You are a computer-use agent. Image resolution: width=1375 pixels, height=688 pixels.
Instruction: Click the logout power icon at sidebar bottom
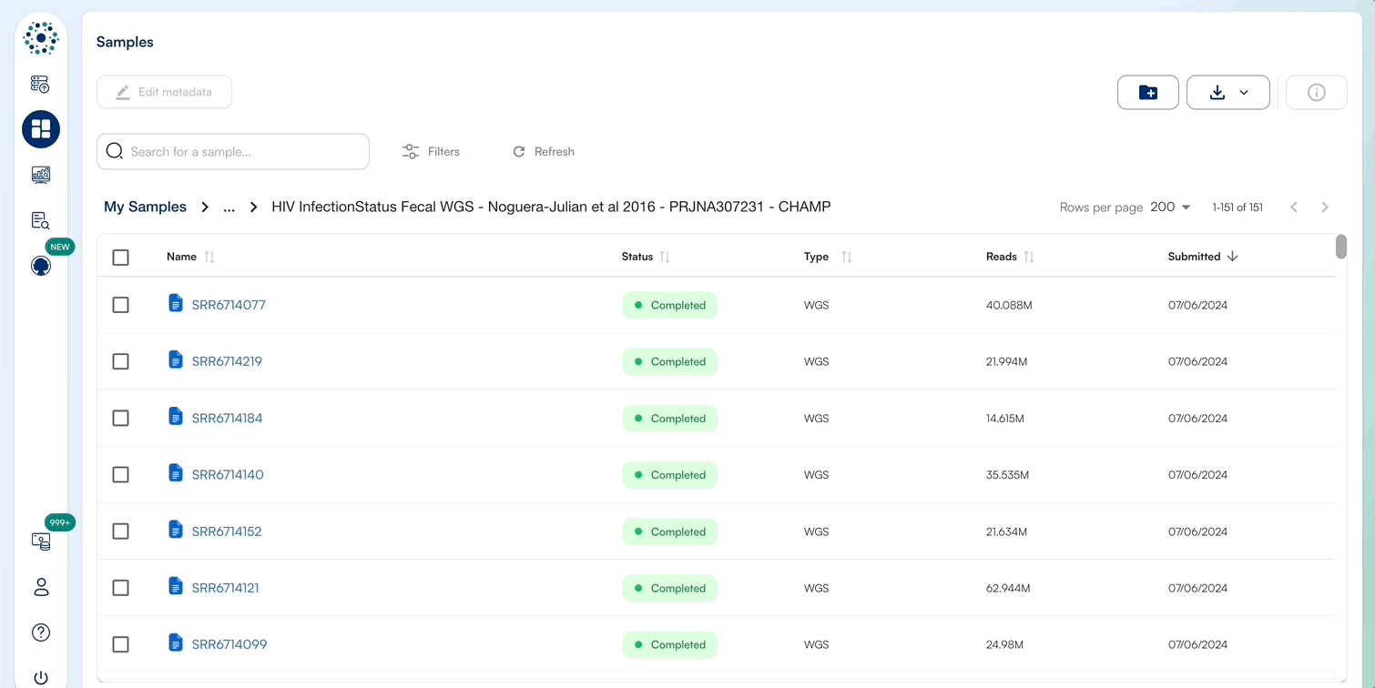pos(40,677)
